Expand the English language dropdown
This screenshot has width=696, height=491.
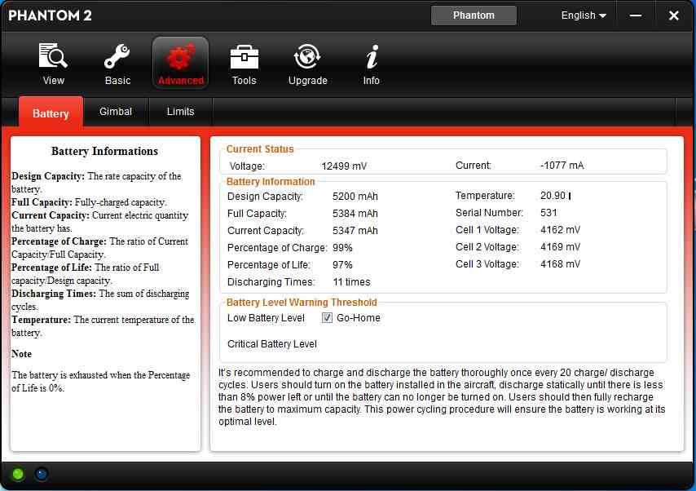584,15
